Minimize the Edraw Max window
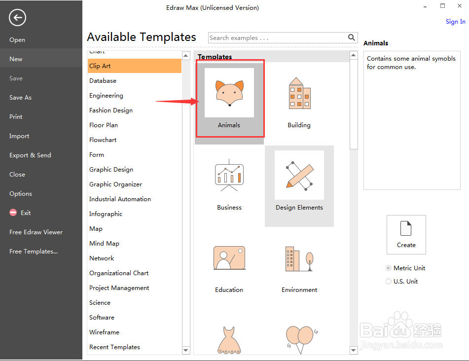Screen dimensions: 469x361 [x=425, y=6]
